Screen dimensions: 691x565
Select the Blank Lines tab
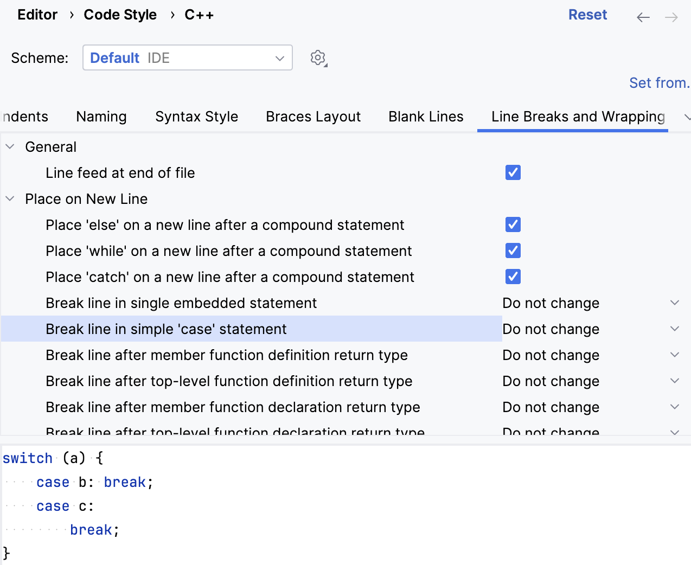(x=426, y=116)
